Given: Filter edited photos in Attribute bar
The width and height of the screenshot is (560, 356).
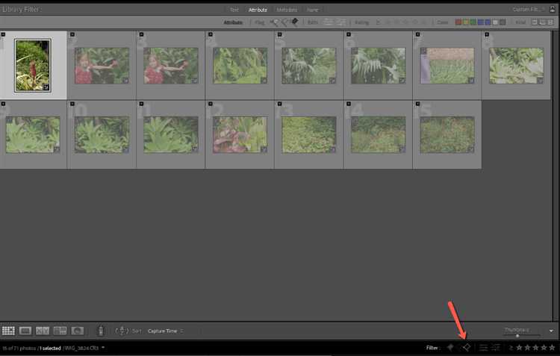Looking at the screenshot, I should [328, 22].
